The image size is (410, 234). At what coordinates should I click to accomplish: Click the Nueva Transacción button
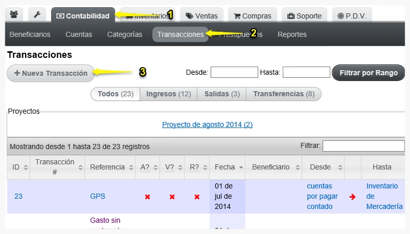pyautogui.click(x=51, y=73)
